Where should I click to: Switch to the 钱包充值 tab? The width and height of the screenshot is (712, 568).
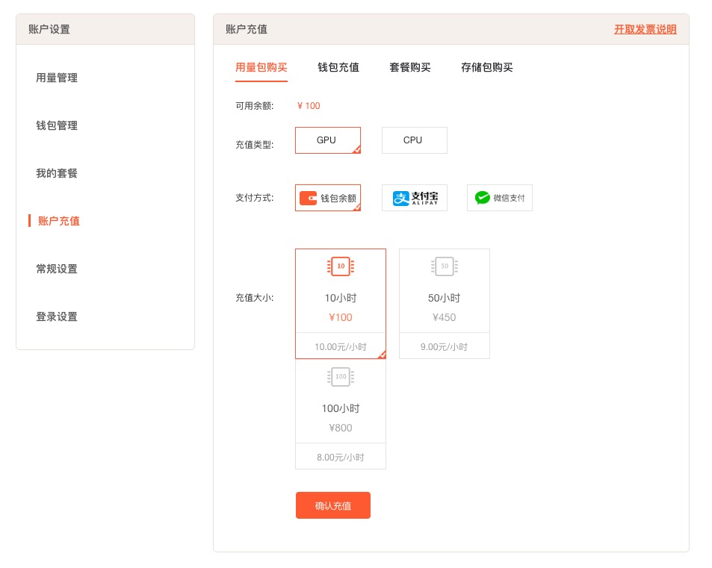pos(338,67)
